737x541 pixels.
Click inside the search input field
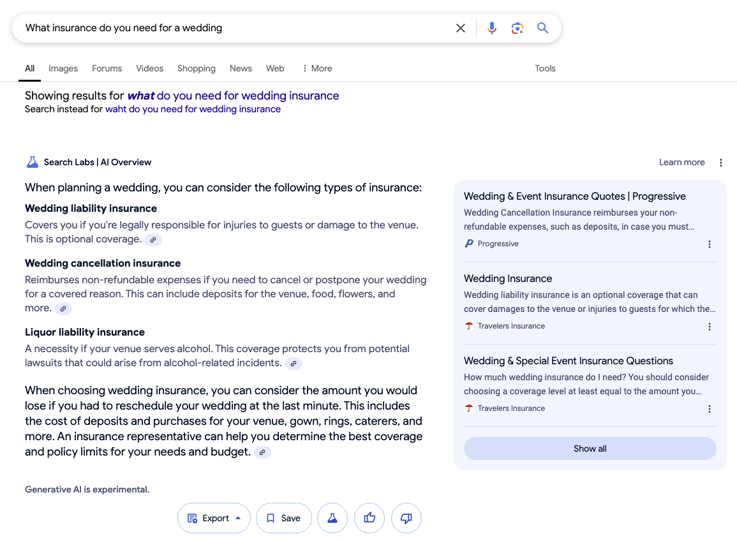point(223,27)
